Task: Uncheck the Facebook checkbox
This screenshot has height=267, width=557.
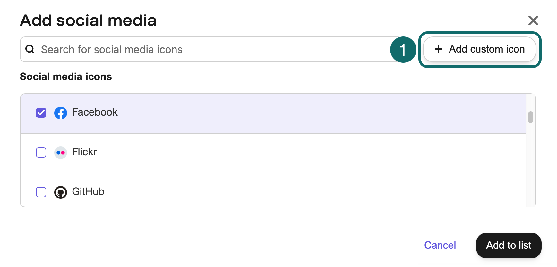Action: coord(41,113)
